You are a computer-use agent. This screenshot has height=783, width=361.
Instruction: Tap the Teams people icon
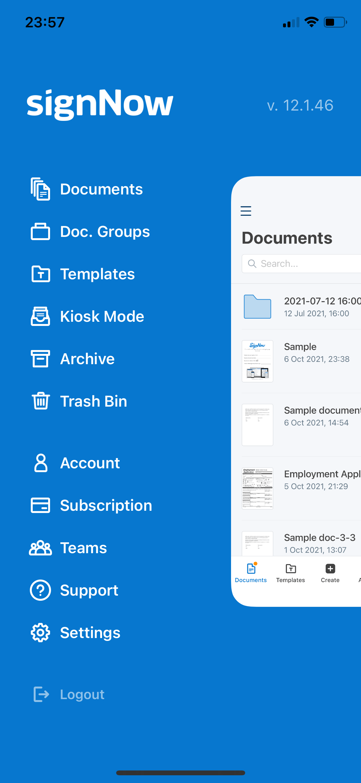(x=40, y=548)
